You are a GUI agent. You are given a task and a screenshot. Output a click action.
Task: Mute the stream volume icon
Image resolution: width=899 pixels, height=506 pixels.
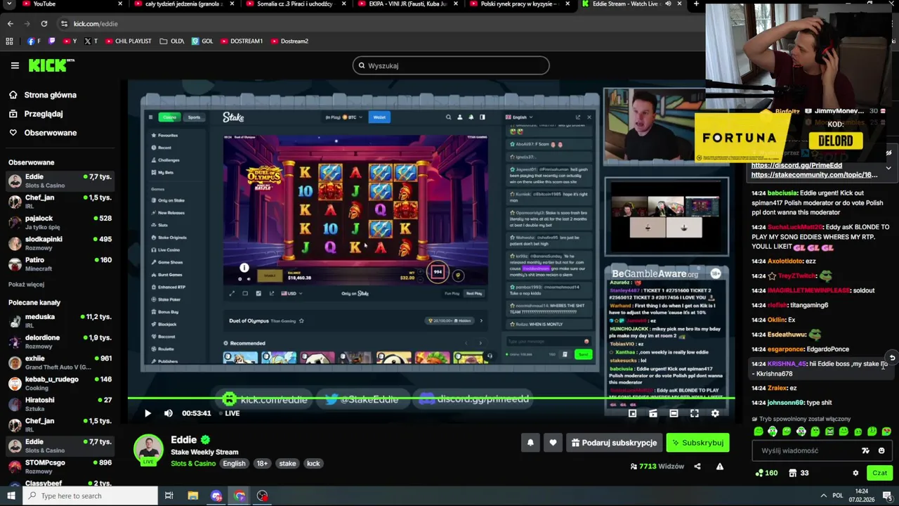pyautogui.click(x=169, y=413)
